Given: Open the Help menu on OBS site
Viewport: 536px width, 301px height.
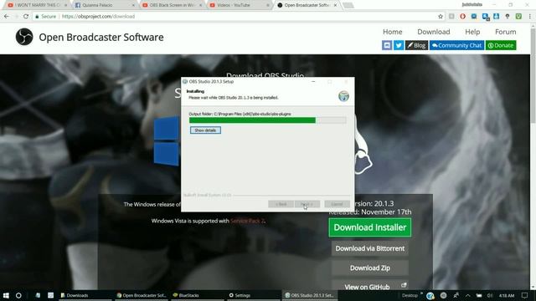Looking at the screenshot, I should (472, 32).
